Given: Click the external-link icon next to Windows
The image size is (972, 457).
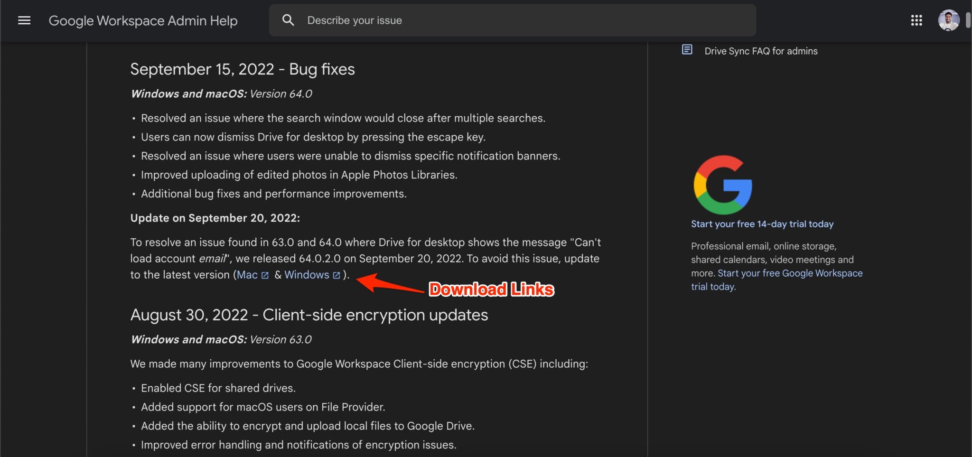Looking at the screenshot, I should pos(336,274).
